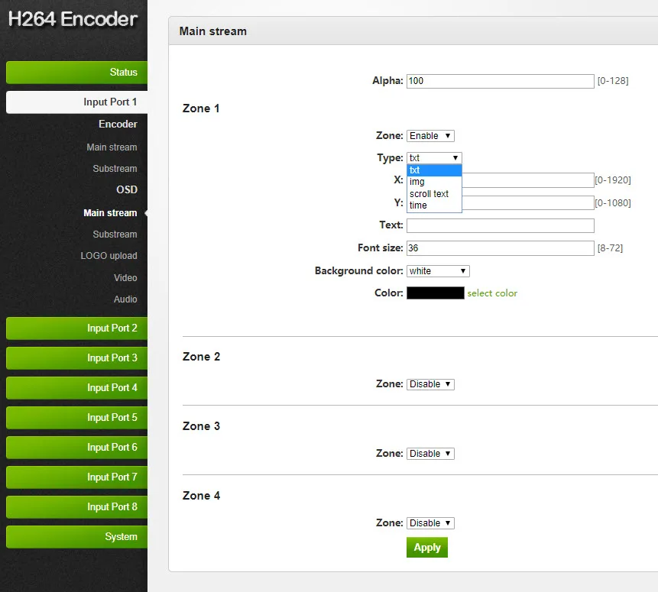
Task: Open Input Port 3 settings
Action: 76,358
